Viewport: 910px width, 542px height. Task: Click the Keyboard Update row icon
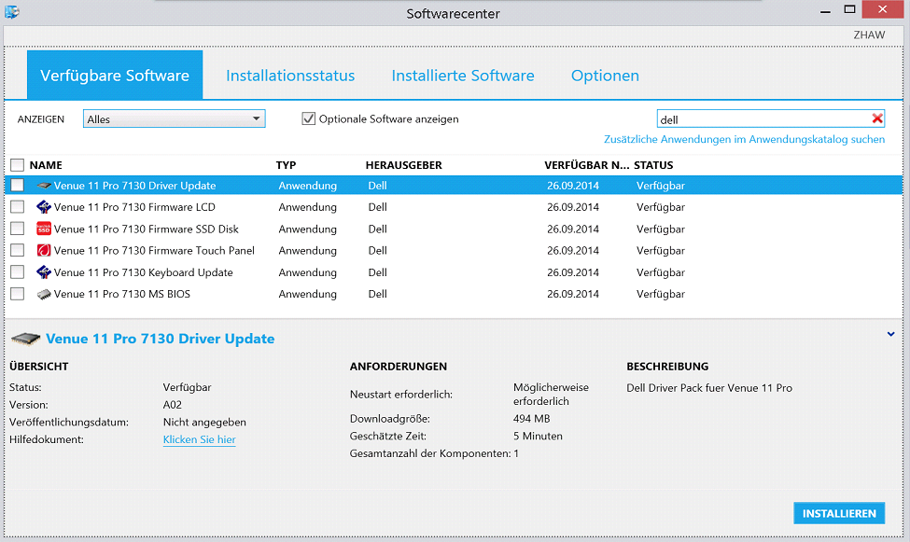point(44,272)
